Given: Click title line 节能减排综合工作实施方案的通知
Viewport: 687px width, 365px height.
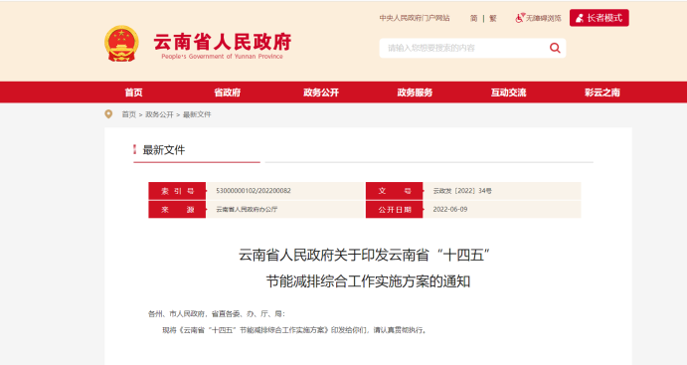Looking at the screenshot, I should (368, 281).
